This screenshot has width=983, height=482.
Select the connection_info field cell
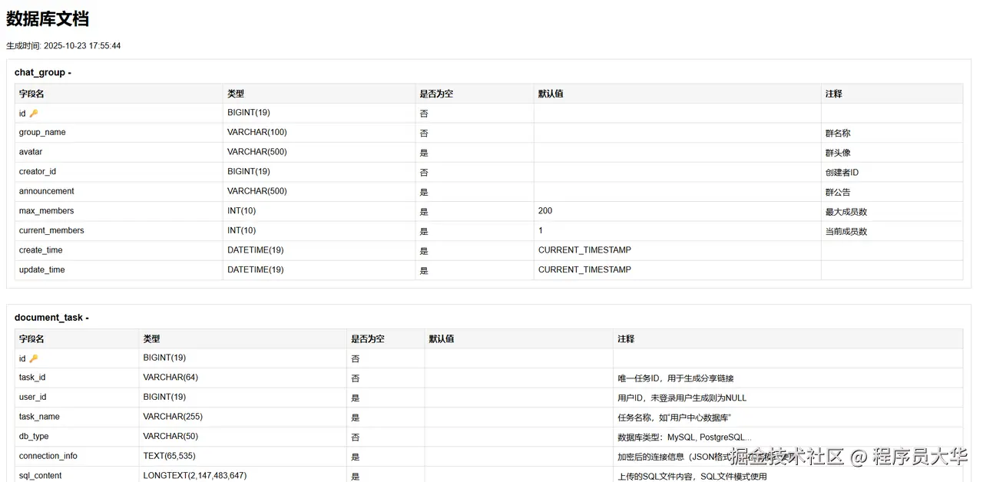[77, 457]
